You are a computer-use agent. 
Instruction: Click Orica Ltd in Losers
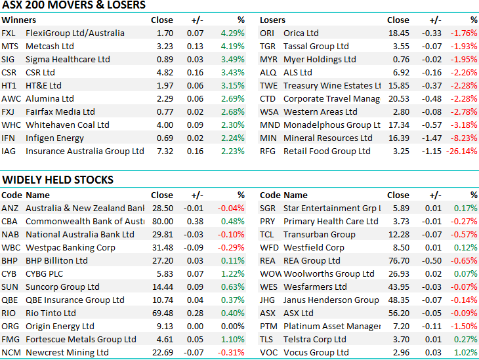tap(301, 33)
